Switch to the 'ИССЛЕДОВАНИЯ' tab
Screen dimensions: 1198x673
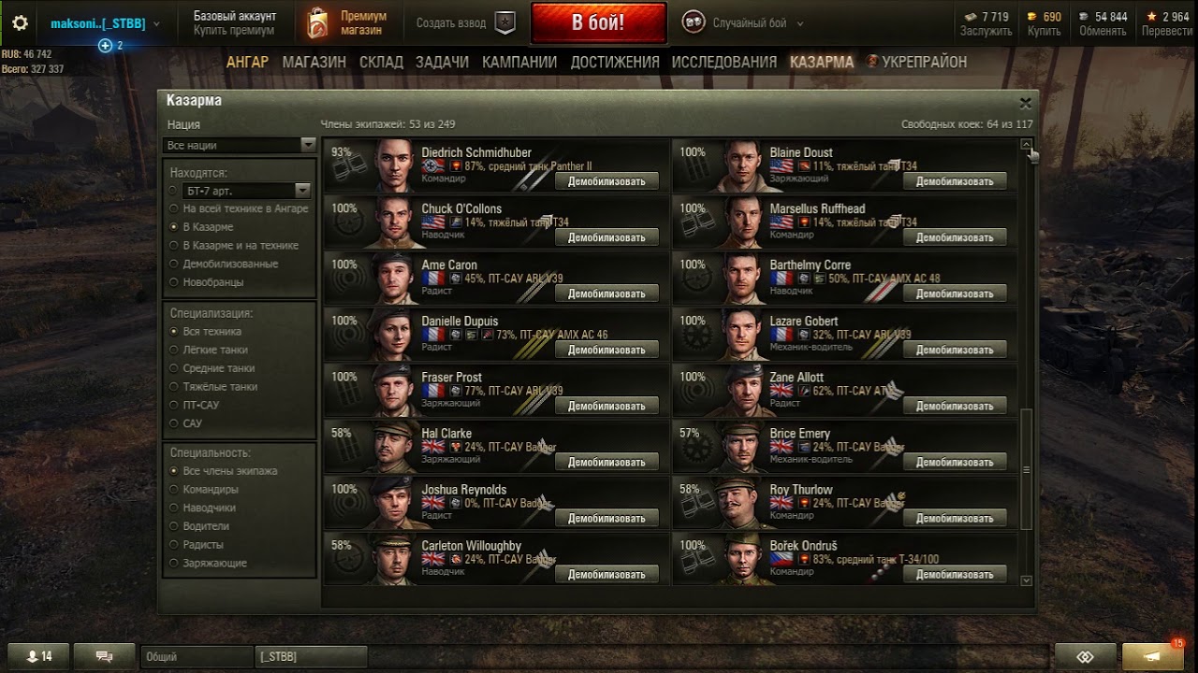coord(723,62)
